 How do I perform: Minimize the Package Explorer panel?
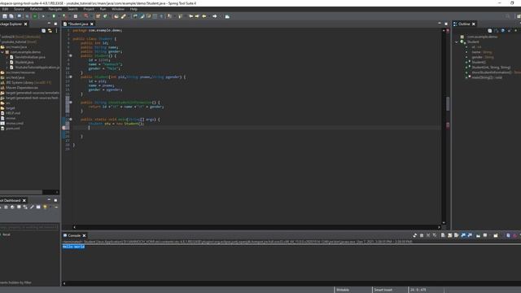coord(49,24)
